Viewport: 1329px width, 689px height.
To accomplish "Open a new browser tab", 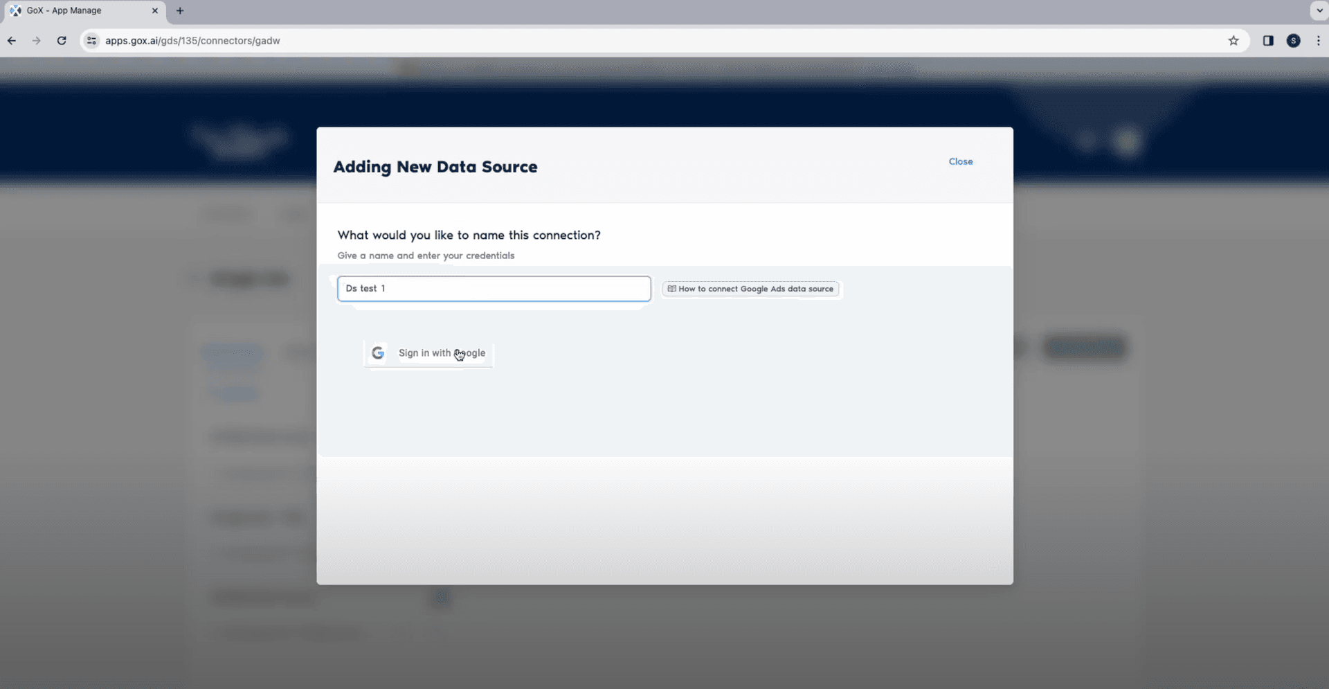I will coord(180,10).
